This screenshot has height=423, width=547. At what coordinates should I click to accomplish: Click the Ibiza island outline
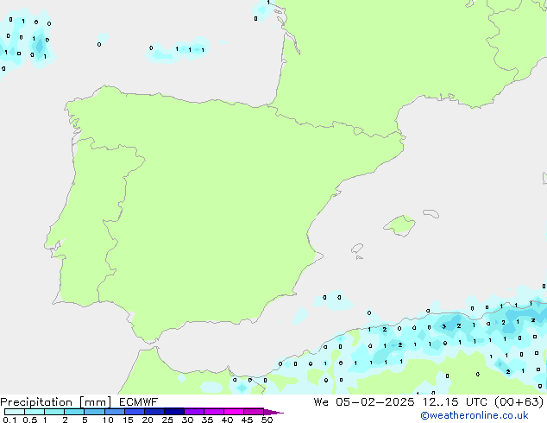point(357,249)
